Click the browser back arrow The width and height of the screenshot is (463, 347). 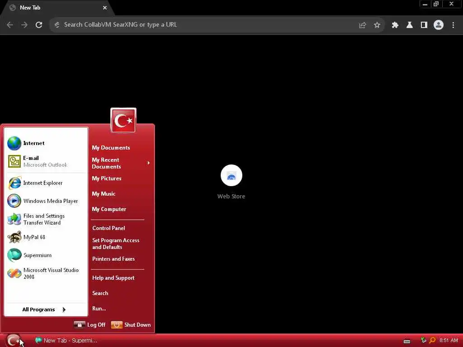[10, 25]
